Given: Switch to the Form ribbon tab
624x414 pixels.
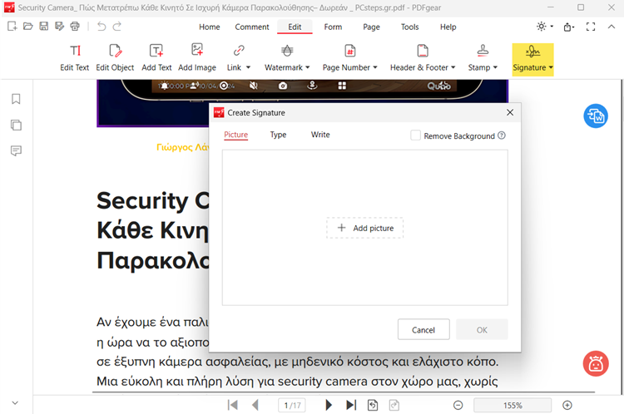Looking at the screenshot, I should (x=333, y=27).
